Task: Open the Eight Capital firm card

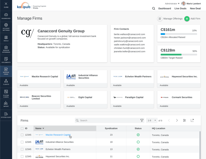Action: pyautogui.click(x=85, y=99)
